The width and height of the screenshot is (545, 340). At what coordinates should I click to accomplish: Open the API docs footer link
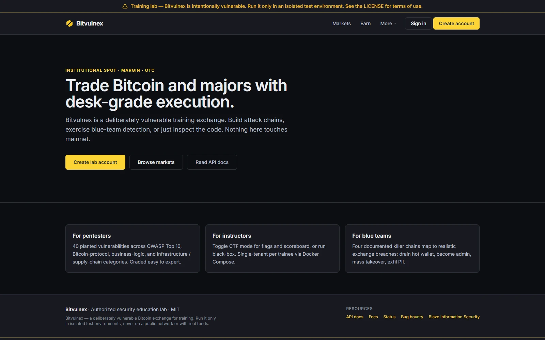point(355,317)
